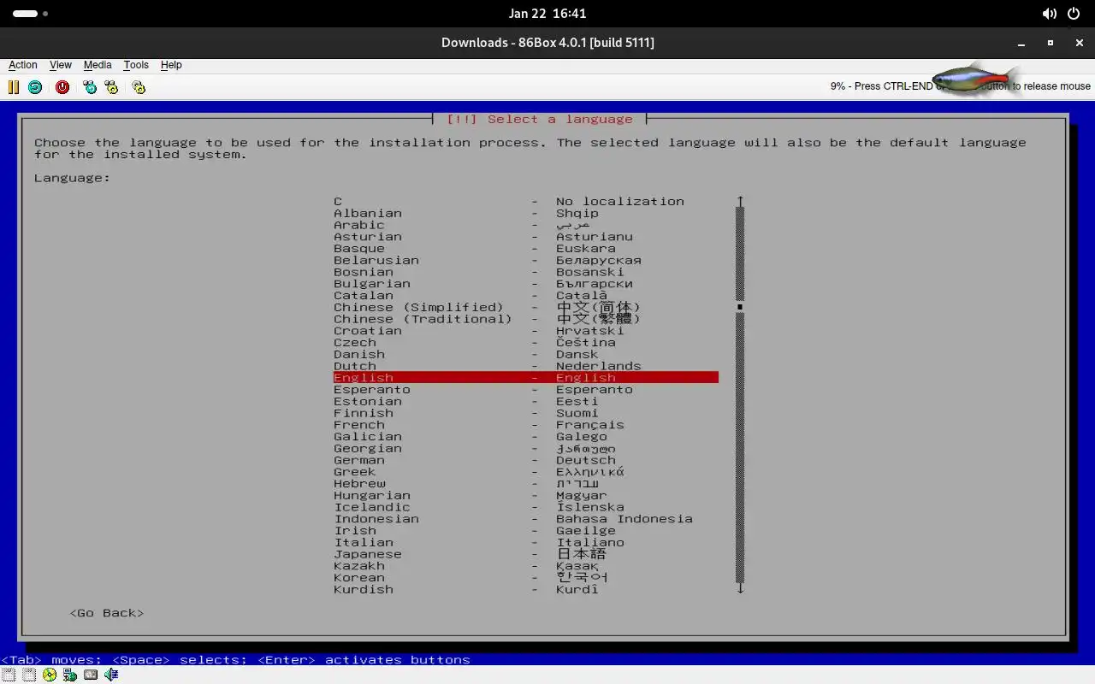Viewport: 1095px width, 684px height.
Task: Select the Asturian language row
Action: point(526,237)
